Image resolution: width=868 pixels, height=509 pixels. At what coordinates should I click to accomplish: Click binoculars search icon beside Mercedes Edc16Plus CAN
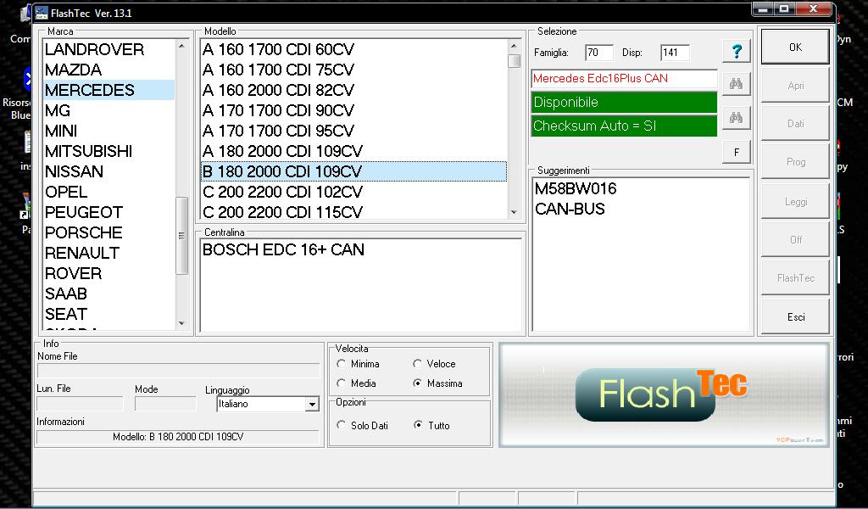point(736,84)
